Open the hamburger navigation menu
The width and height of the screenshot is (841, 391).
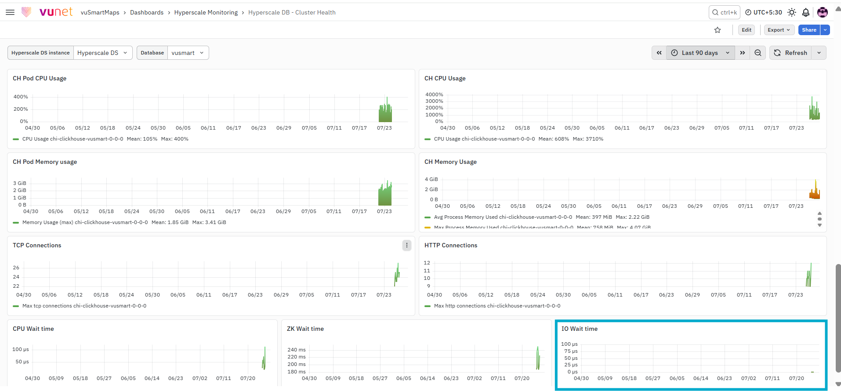10,12
